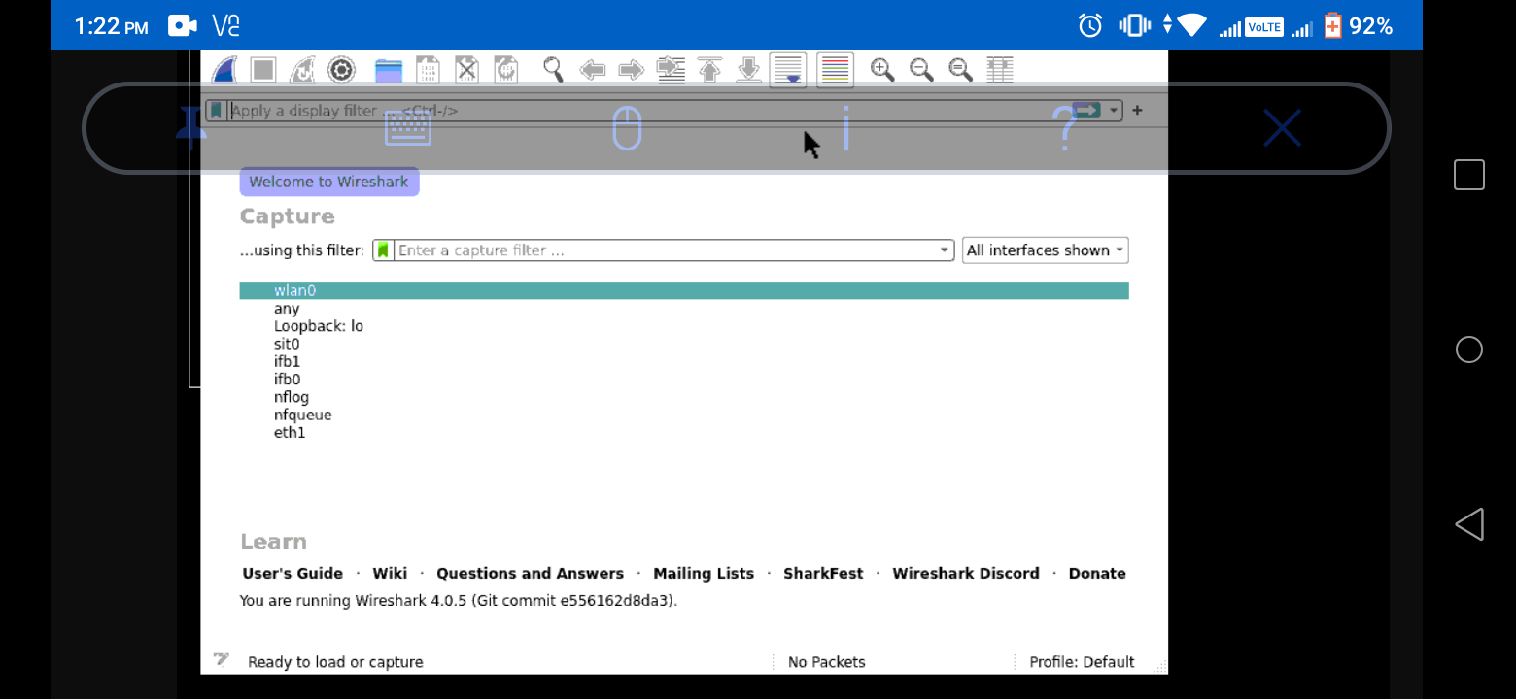Close this capture file icon
1516x699 pixels.
pos(467,70)
